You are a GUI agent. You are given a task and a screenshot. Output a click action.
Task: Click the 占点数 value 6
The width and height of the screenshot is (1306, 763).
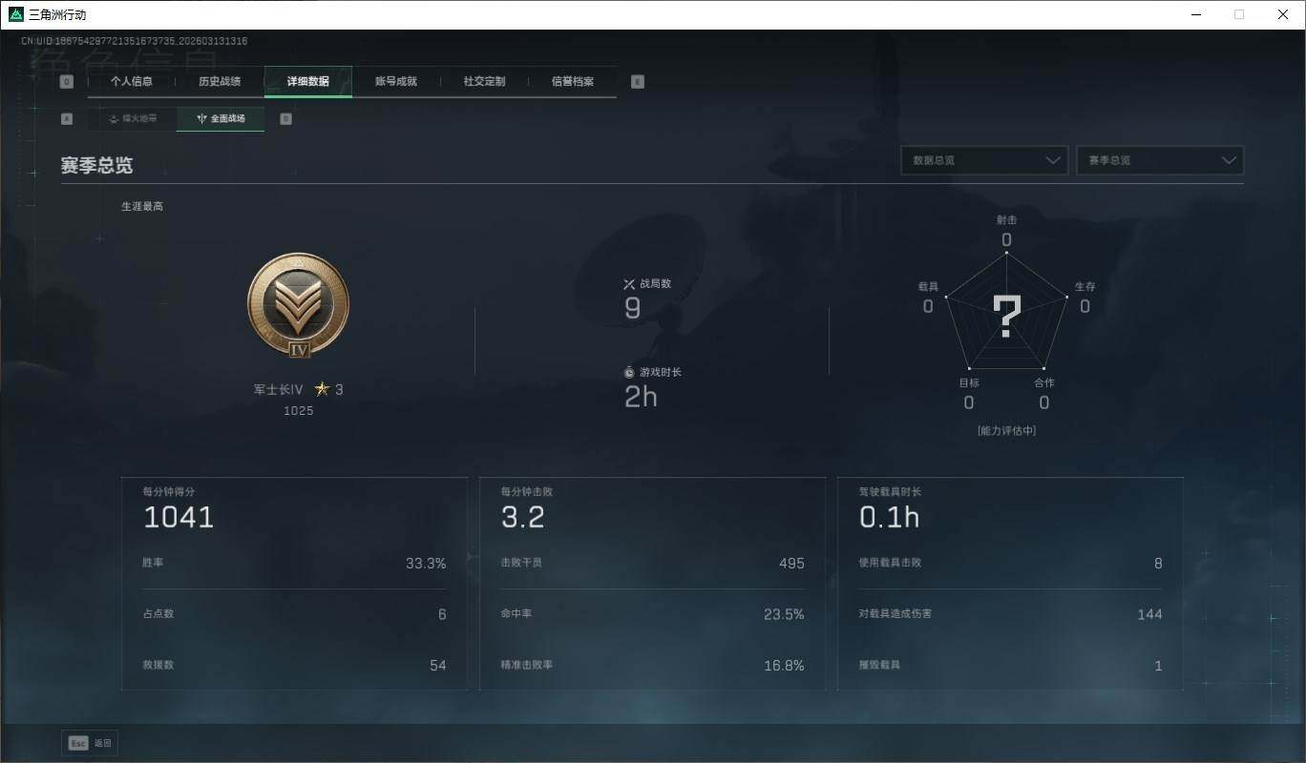tap(442, 614)
